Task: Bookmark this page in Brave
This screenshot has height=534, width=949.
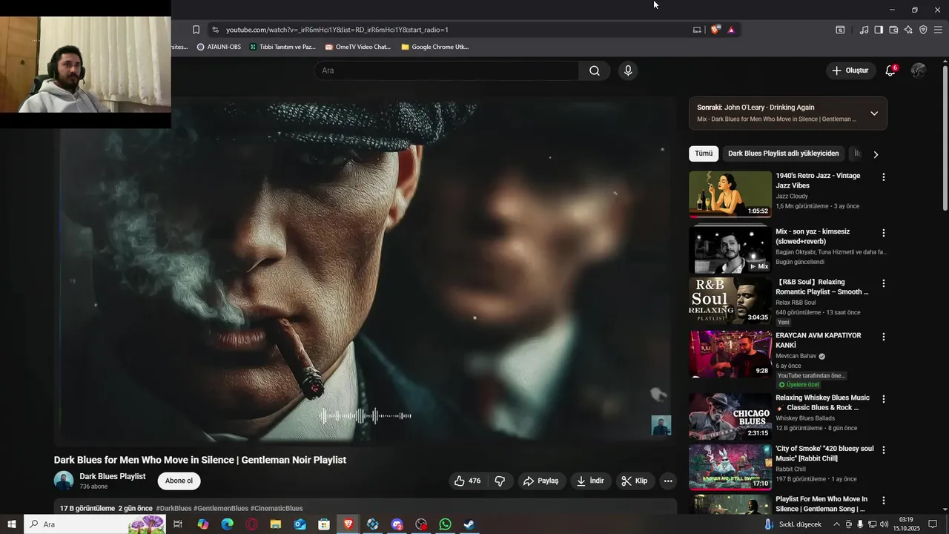Action: 196,30
